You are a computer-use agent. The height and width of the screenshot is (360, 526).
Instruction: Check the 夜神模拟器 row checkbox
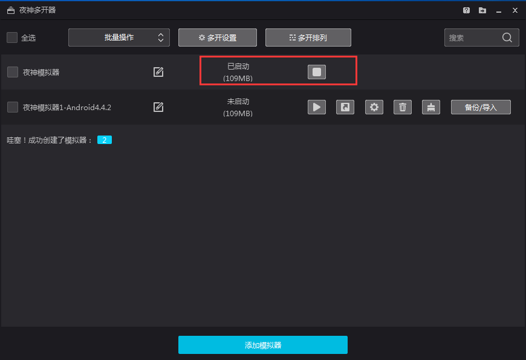pos(13,72)
